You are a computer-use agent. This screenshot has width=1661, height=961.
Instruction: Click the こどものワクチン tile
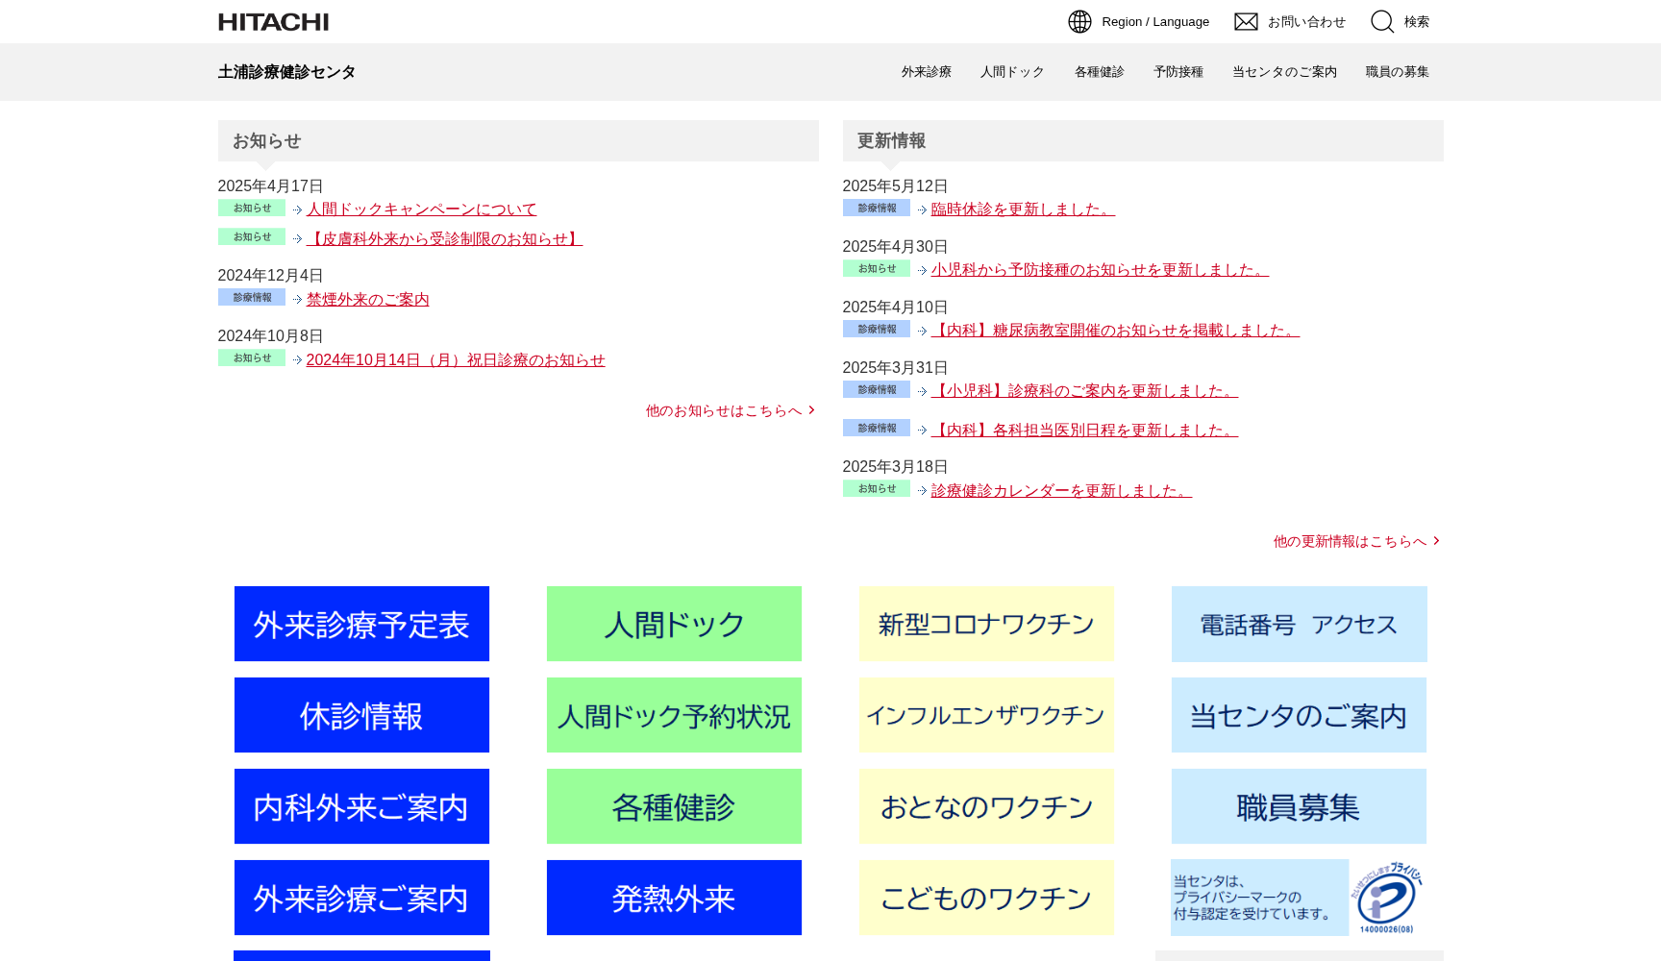(986, 897)
